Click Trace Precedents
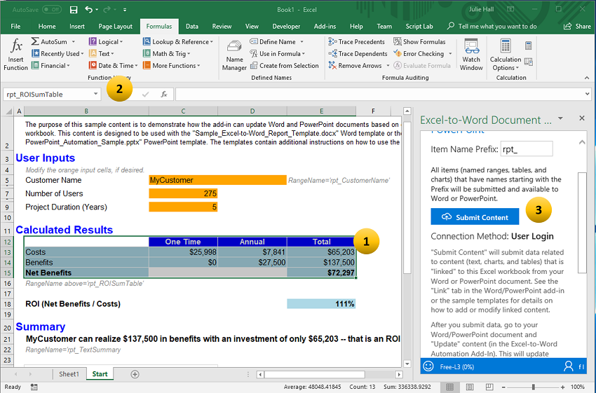 coord(356,42)
